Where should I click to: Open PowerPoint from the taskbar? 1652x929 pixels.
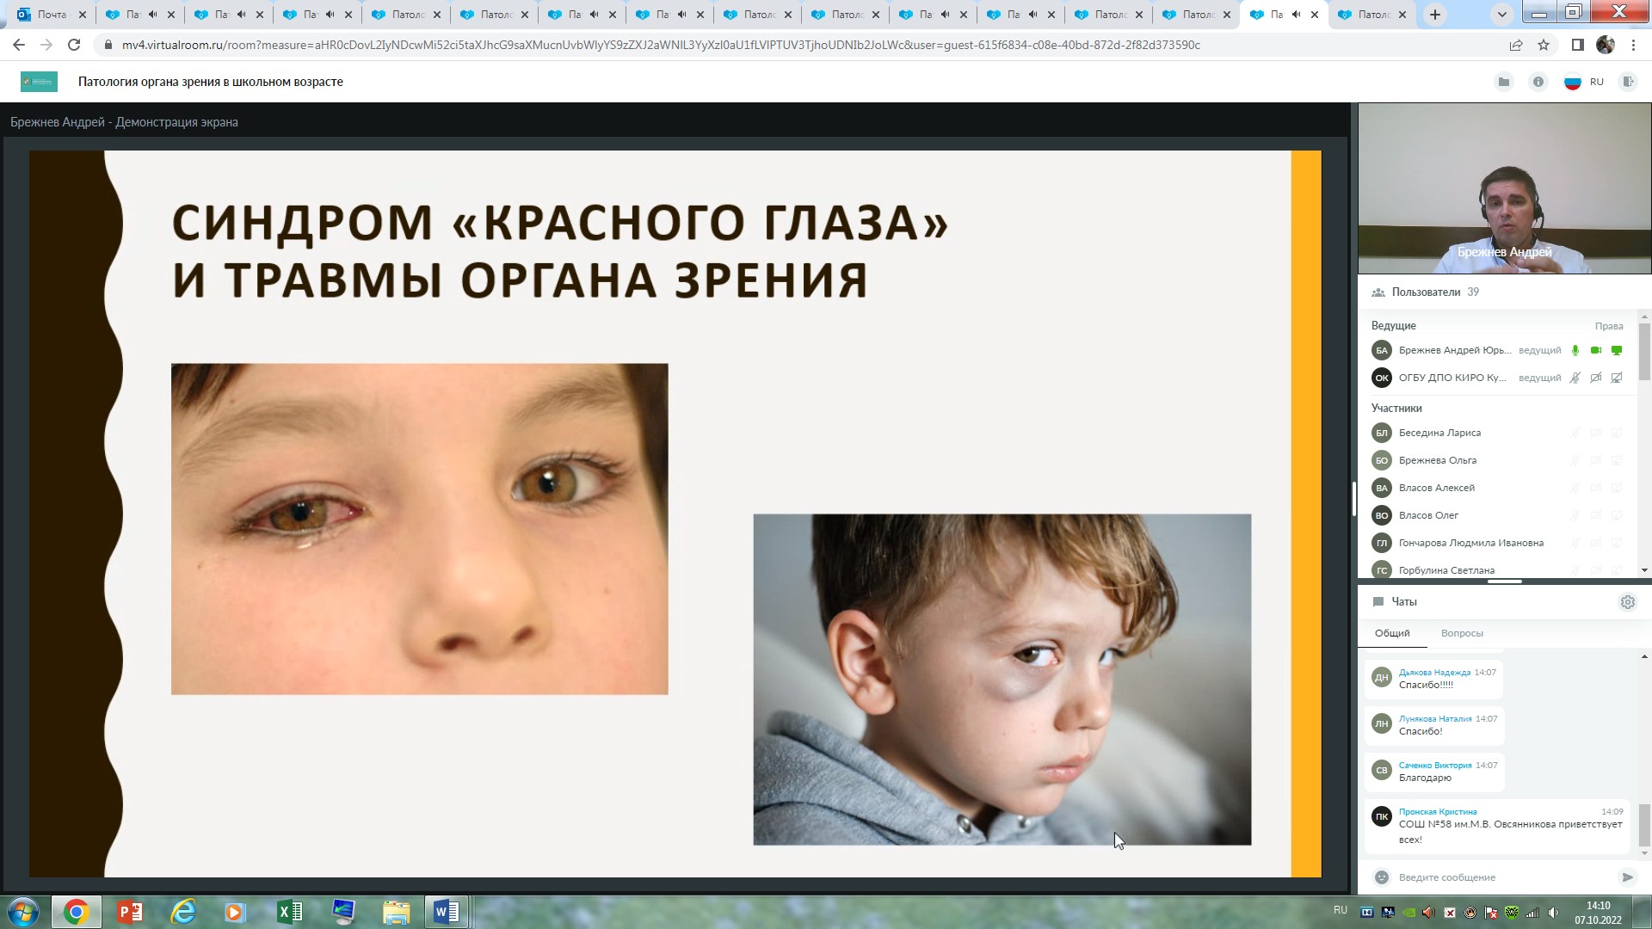tap(130, 912)
